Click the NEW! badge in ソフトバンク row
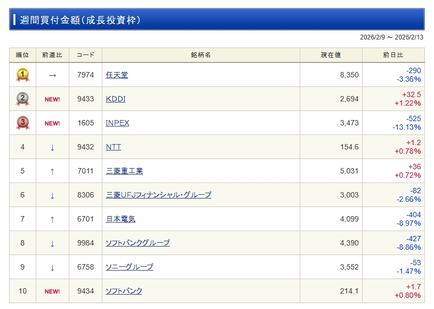Screen dimensions: 434x309 tap(52, 291)
